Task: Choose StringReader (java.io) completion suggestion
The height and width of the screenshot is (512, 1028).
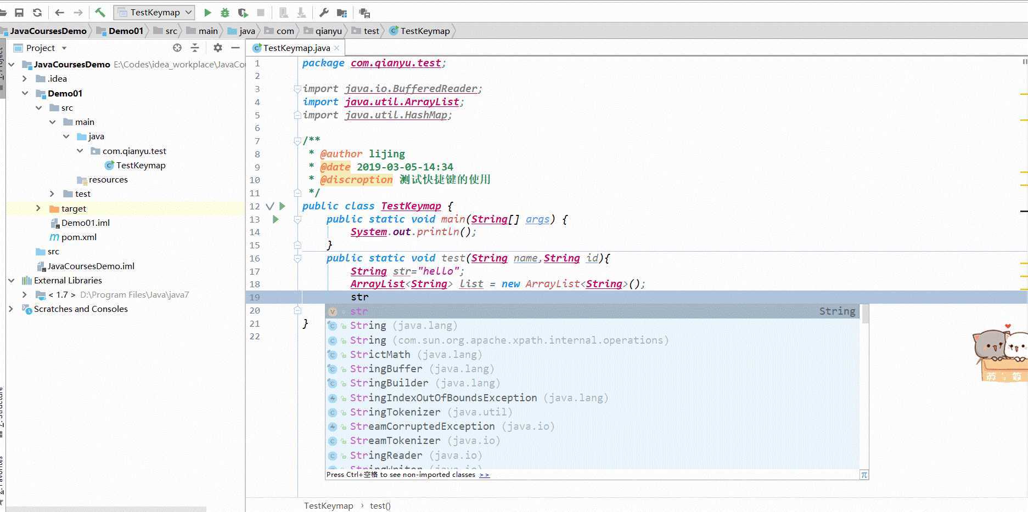Action: pos(592,456)
